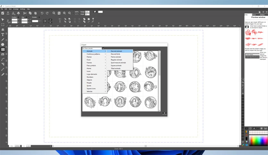Pick a color in the rainbow spectrum picker

tap(258, 141)
